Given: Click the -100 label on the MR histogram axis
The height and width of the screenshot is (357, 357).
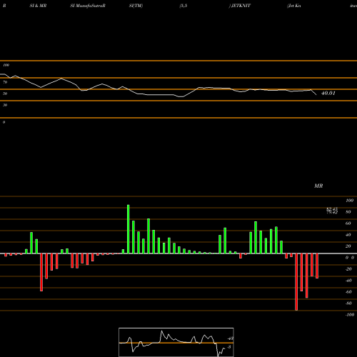Looking at the screenshot, I should point(350,315).
